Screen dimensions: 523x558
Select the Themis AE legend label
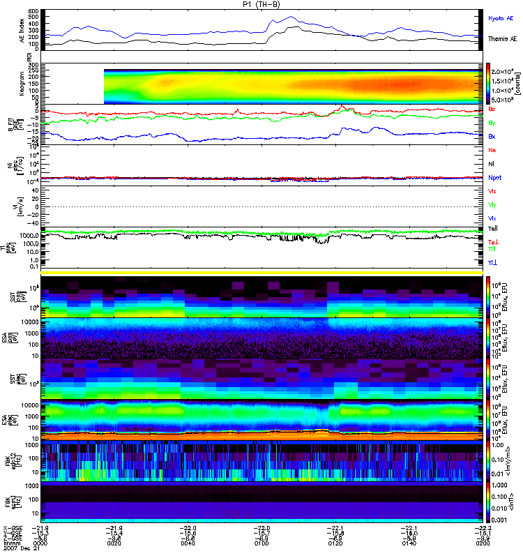(x=502, y=39)
